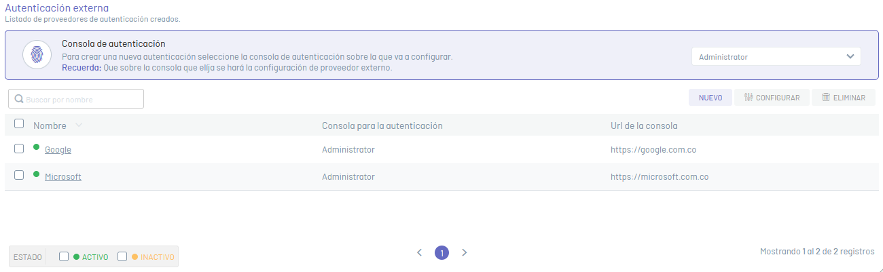Click the green status dot next to Microsoft
Image resolution: width=883 pixels, height=272 pixels.
pyautogui.click(x=37, y=174)
